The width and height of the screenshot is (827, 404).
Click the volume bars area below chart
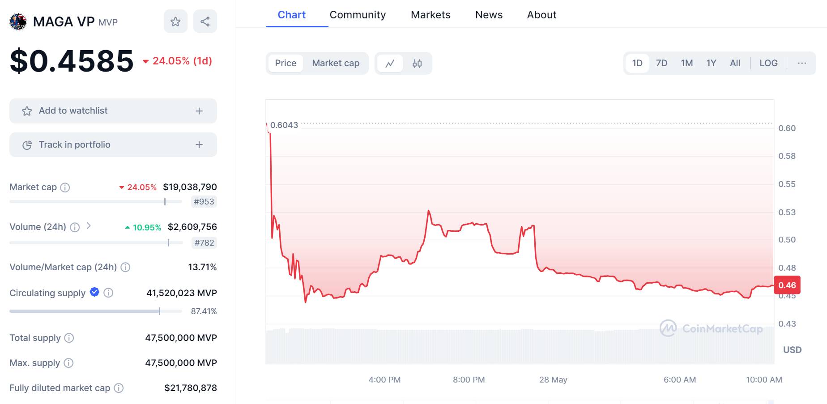click(520, 346)
